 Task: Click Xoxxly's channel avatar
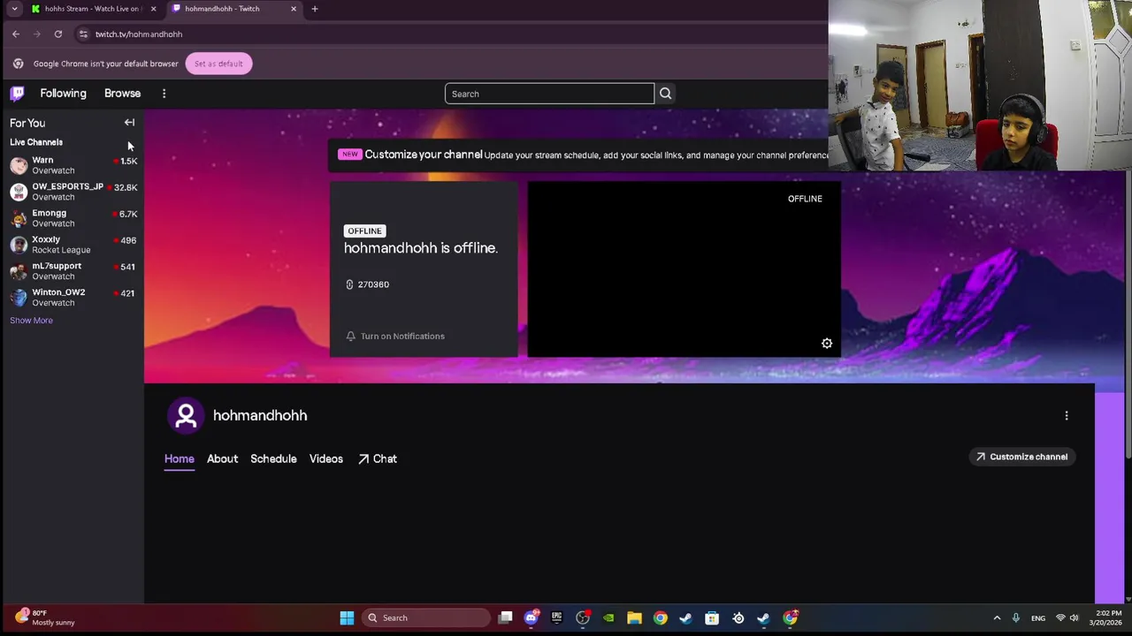tap(19, 245)
